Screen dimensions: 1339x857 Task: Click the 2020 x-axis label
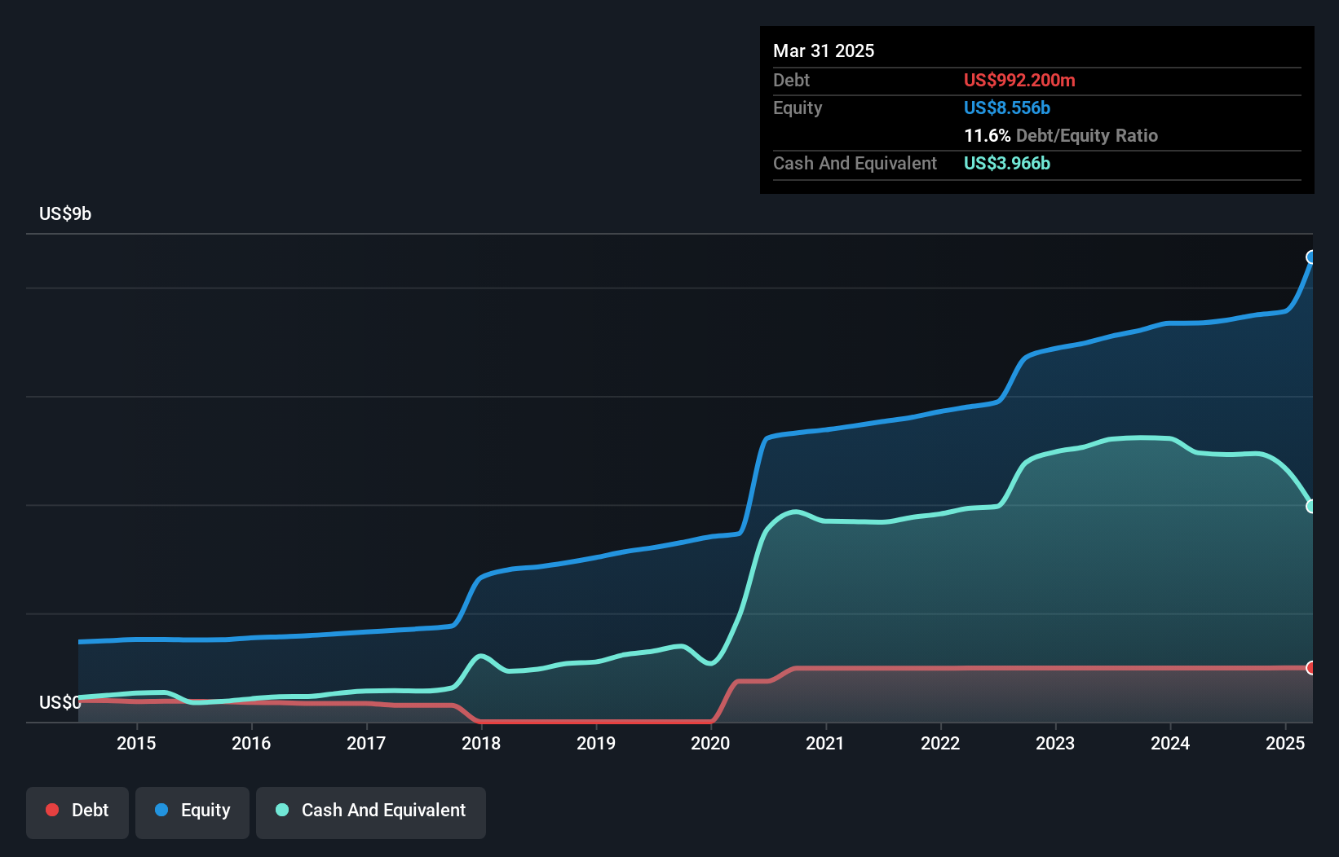tap(710, 743)
